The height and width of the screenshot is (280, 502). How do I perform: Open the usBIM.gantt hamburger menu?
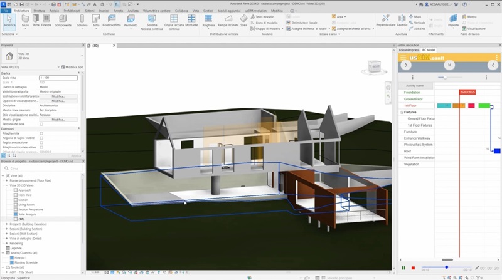[x=403, y=58]
